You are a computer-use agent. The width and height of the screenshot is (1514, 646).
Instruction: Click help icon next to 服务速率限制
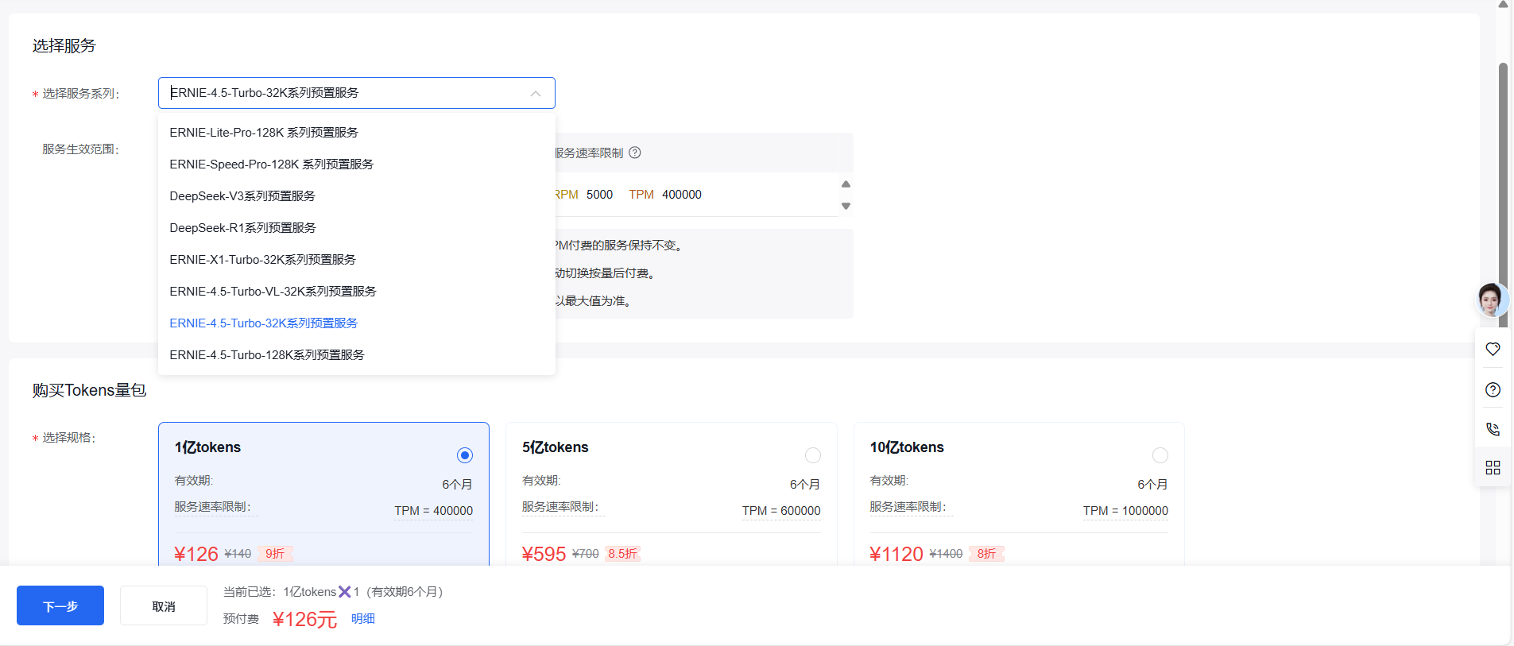pos(635,153)
